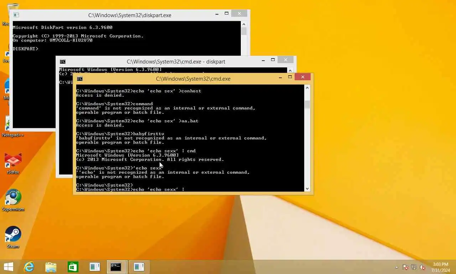Image resolution: width=456 pixels, height=274 pixels.
Task: Click the scrollbar thumb in front cmd.exe window
Action: pos(307,105)
